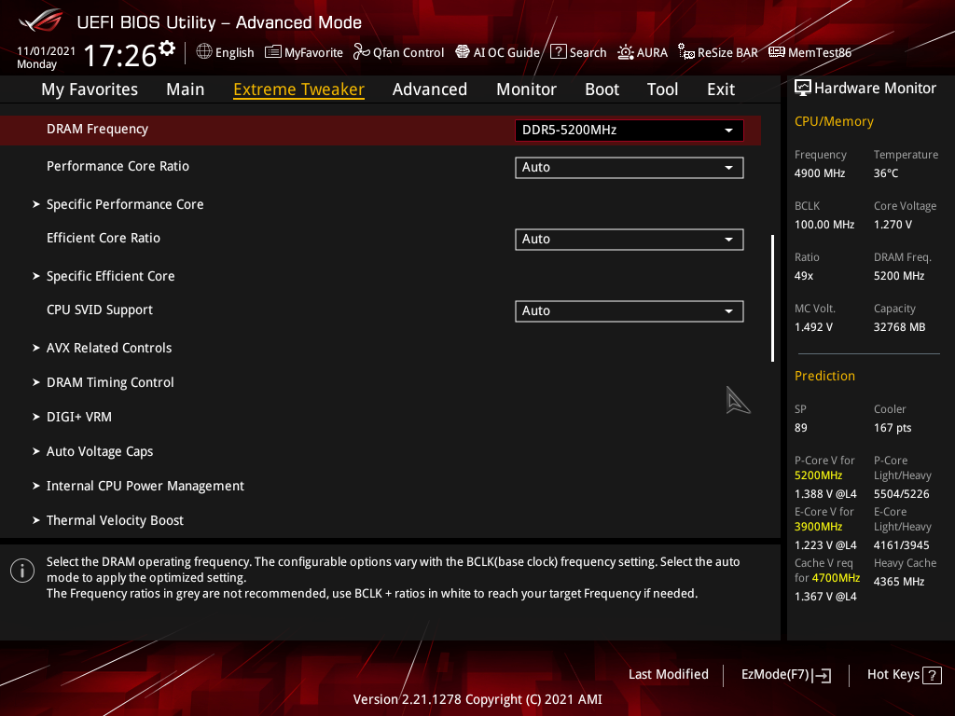
Task: Click the CPU/Memory section heading
Action: click(x=834, y=122)
